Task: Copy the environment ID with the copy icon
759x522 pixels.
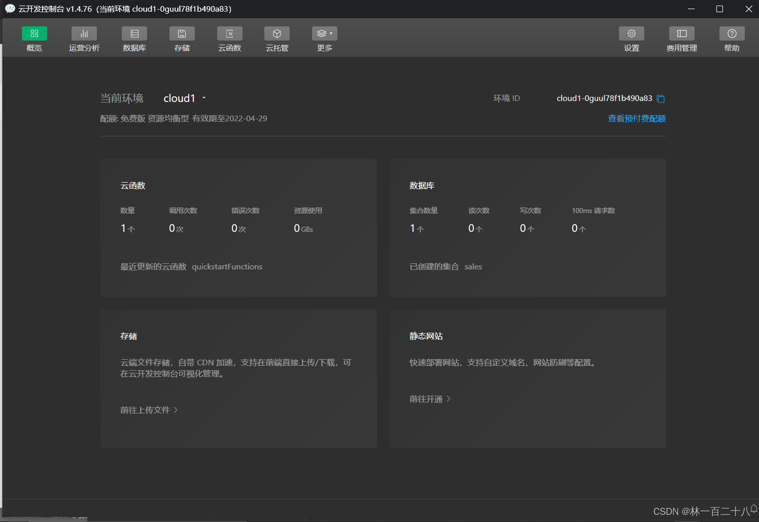Action: pyautogui.click(x=661, y=98)
